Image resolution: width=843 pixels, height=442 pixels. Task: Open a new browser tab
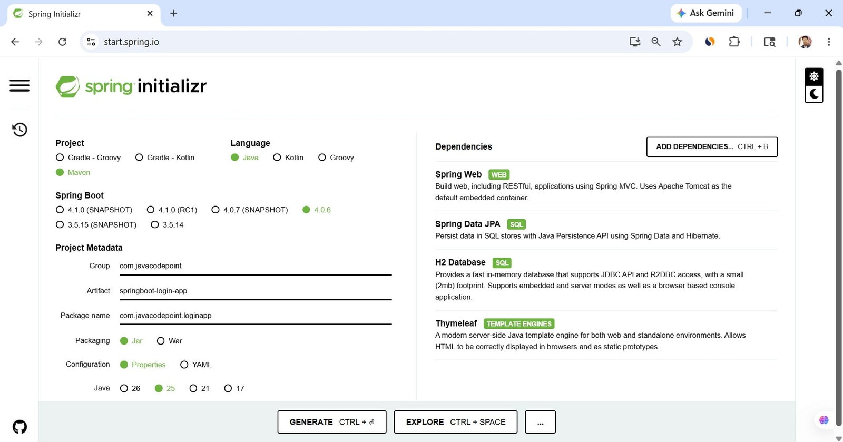point(173,13)
